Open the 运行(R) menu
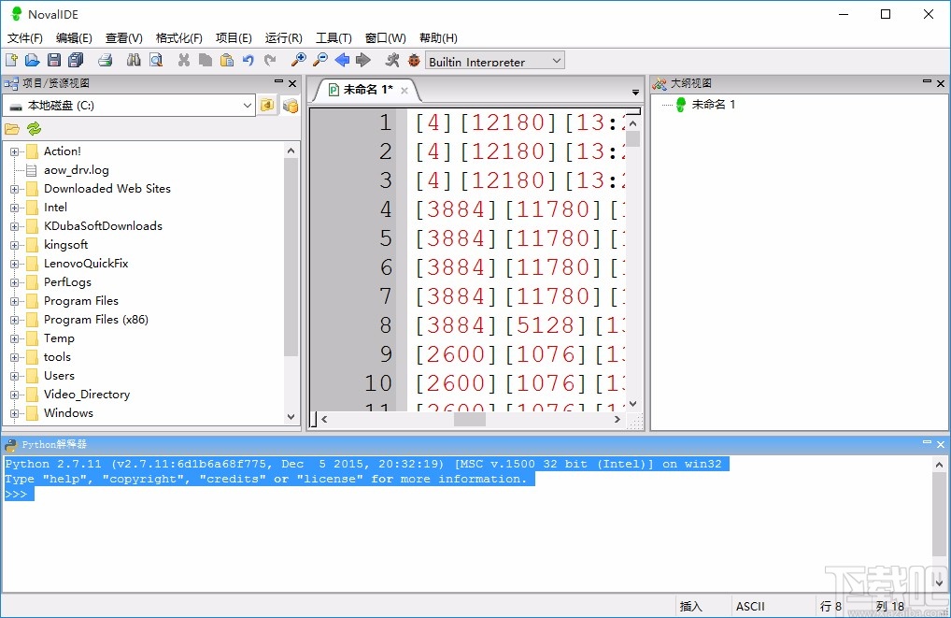This screenshot has width=951, height=618. (283, 38)
